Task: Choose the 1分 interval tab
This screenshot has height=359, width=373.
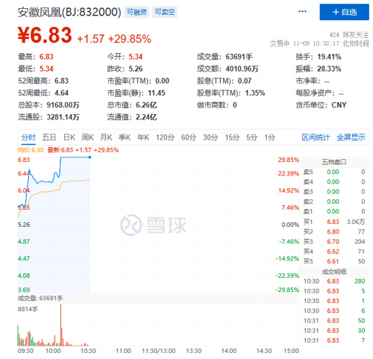Action: coord(269,137)
